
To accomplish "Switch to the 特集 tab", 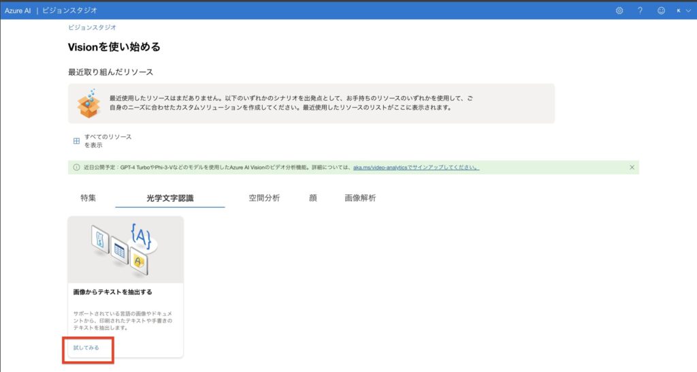I will 88,198.
